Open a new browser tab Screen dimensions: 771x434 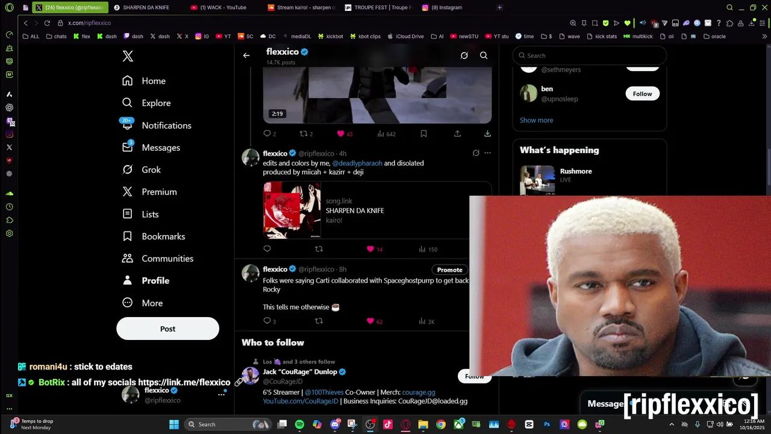click(x=499, y=7)
